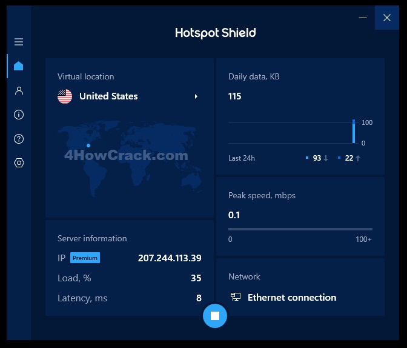Screen dimensions: 407x348
Task: Click the Hotspot Shield title
Action: click(216, 33)
